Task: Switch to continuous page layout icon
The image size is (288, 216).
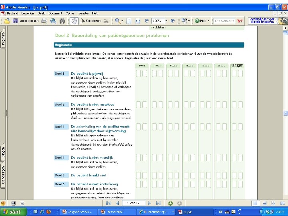Action: pyautogui.click(x=264, y=203)
